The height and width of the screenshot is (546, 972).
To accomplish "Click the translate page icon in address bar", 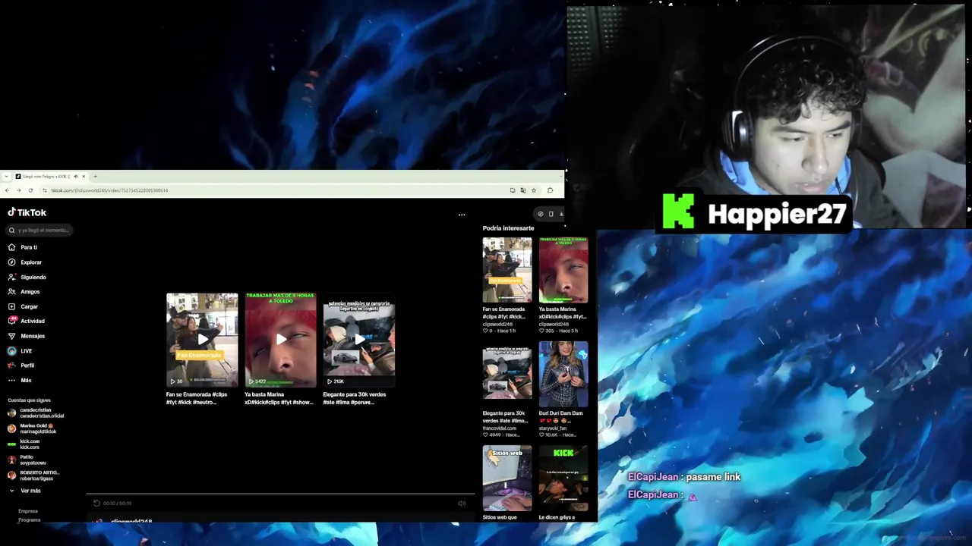I will point(523,190).
